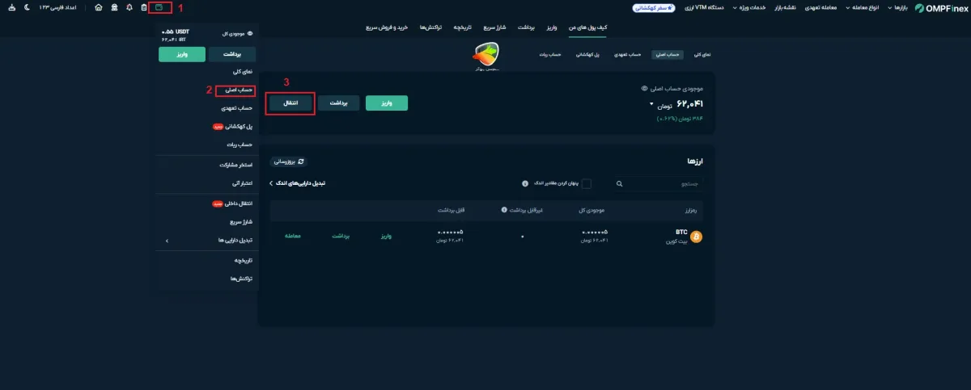Click the واریز link in the BTC row
The image size is (971, 390).
coord(385,236)
